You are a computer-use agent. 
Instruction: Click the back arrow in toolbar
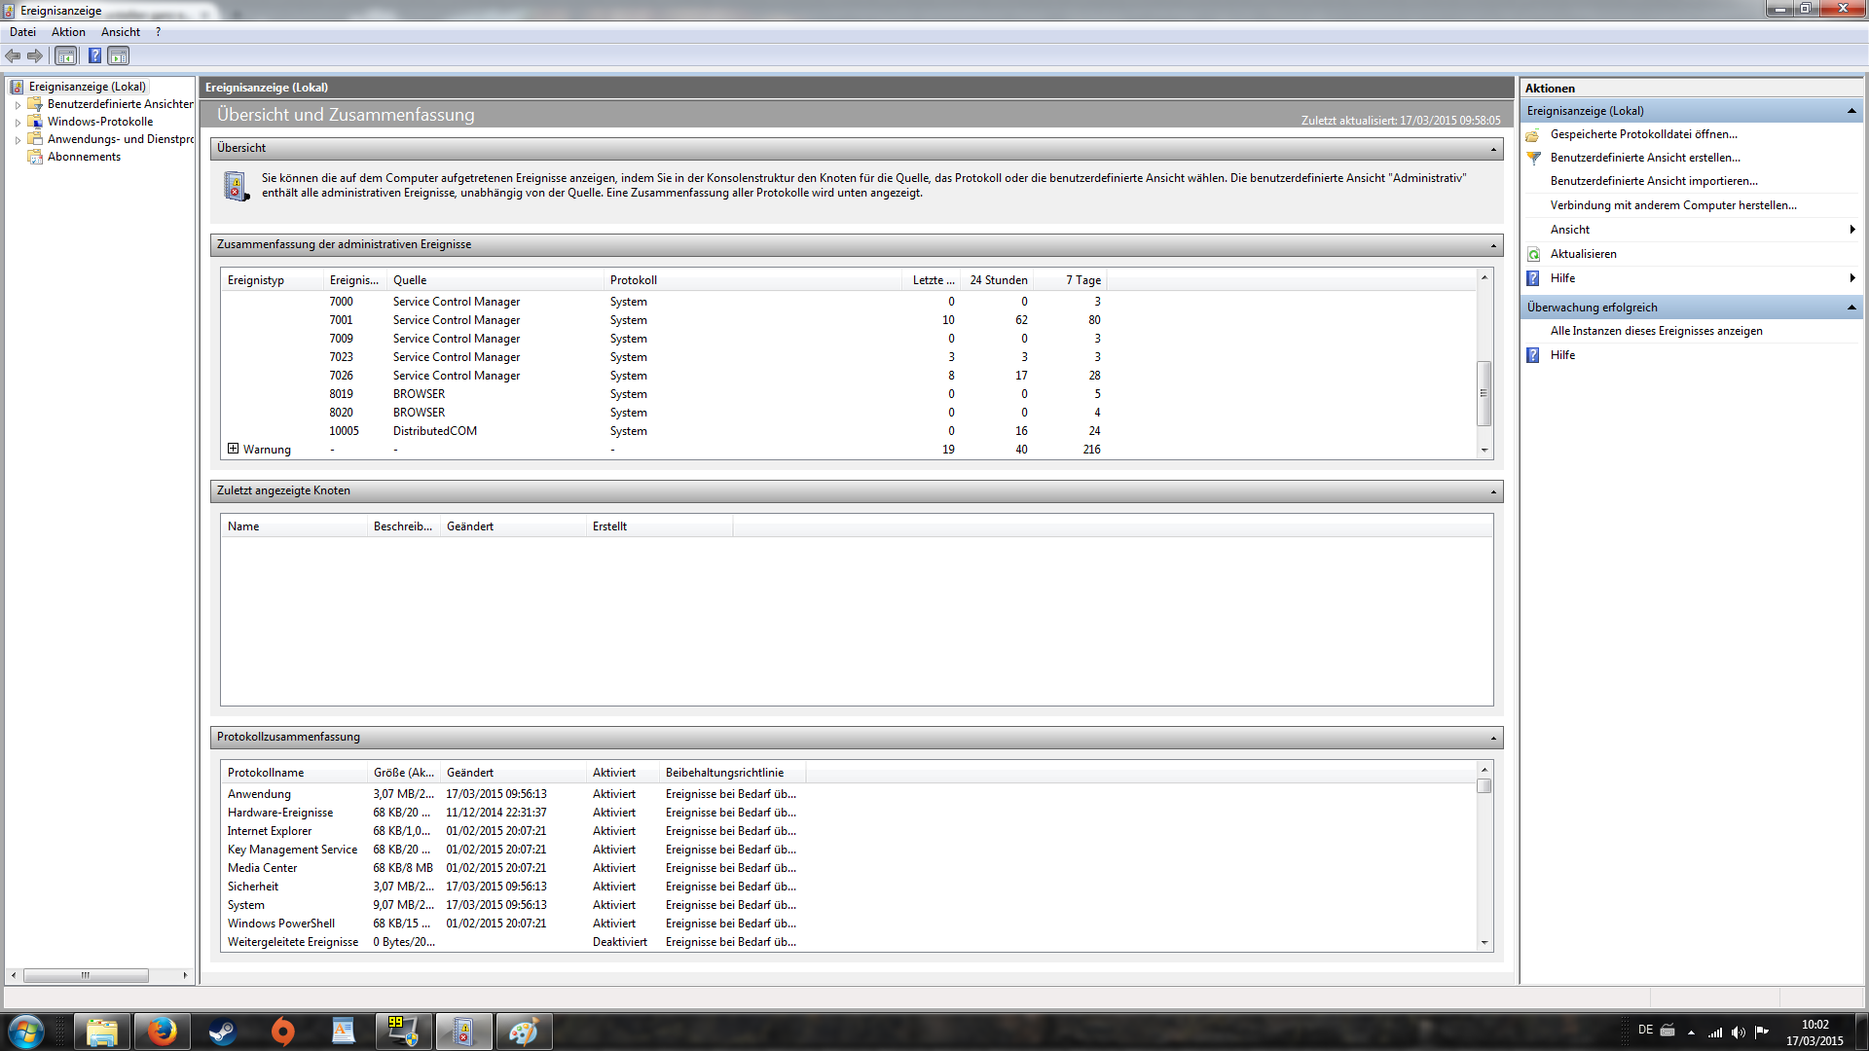pos(13,56)
